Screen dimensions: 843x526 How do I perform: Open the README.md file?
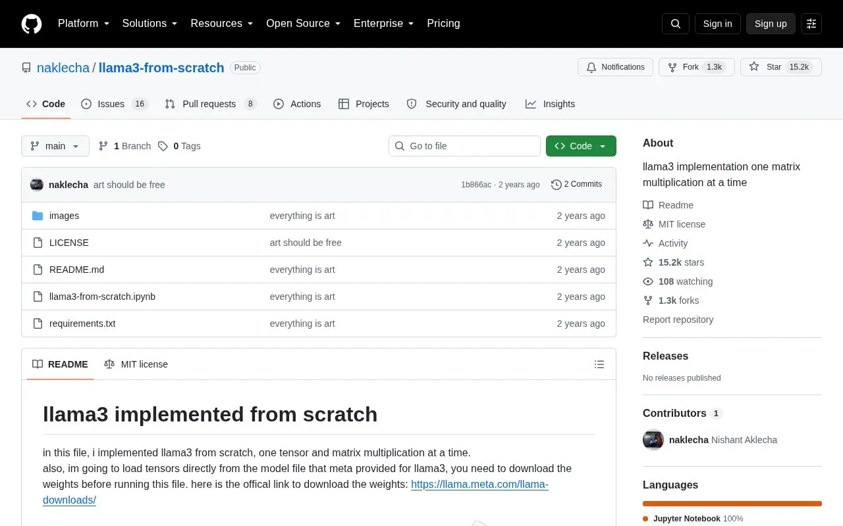[76, 270]
